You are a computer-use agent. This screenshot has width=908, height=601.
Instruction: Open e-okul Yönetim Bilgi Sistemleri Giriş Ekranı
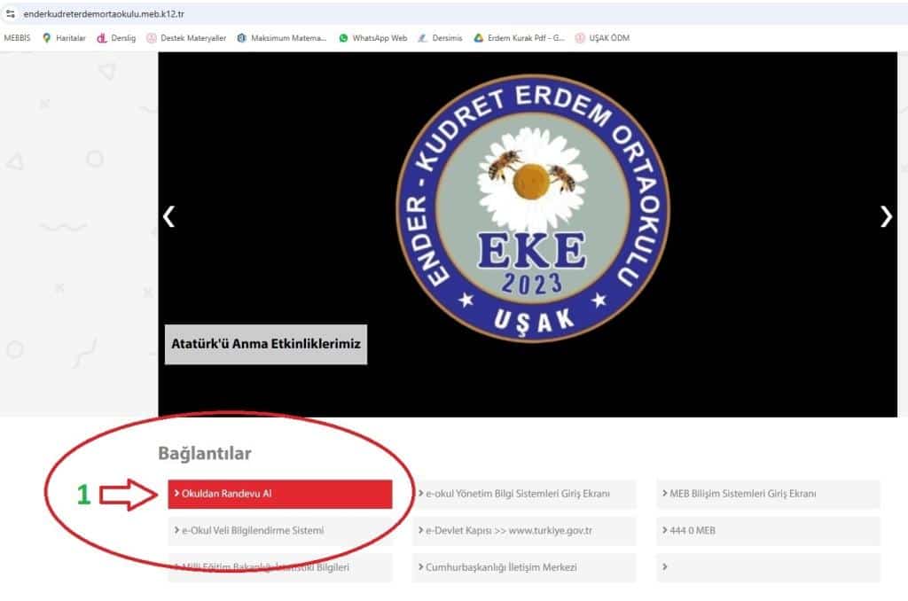coord(524,494)
